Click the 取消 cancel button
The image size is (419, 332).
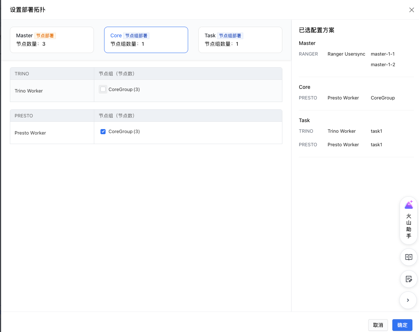pyautogui.click(x=378, y=325)
